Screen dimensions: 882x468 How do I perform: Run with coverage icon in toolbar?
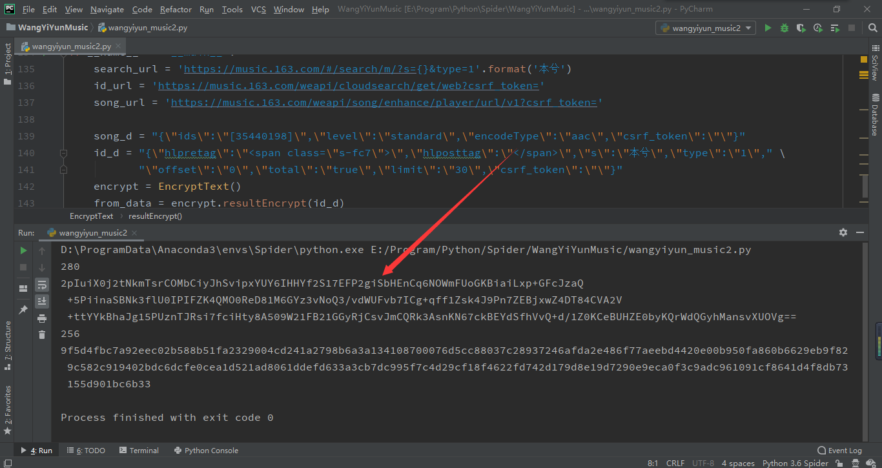click(801, 28)
